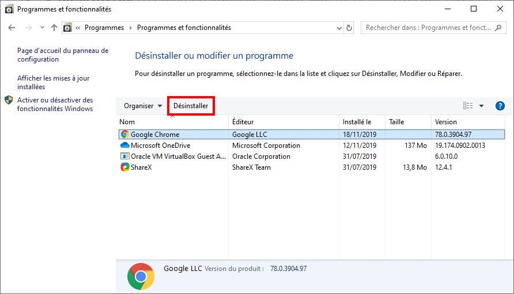514x294 pixels.
Task: Click the ShareX program icon
Action: 125,167
